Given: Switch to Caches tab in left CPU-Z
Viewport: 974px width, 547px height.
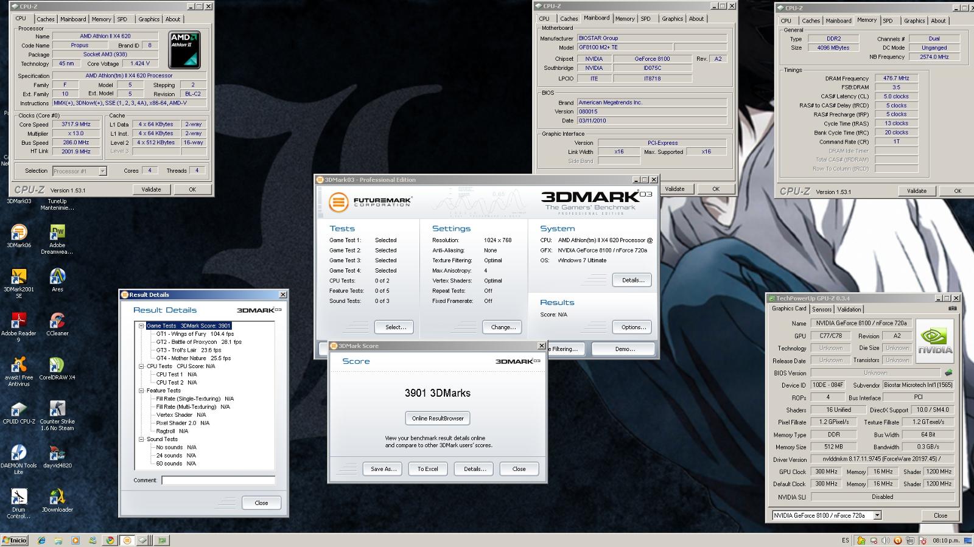Looking at the screenshot, I should click(46, 19).
